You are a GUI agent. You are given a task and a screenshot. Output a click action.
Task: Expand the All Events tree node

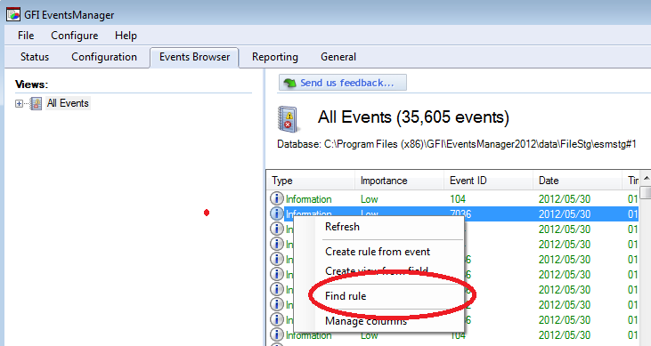pos(19,103)
